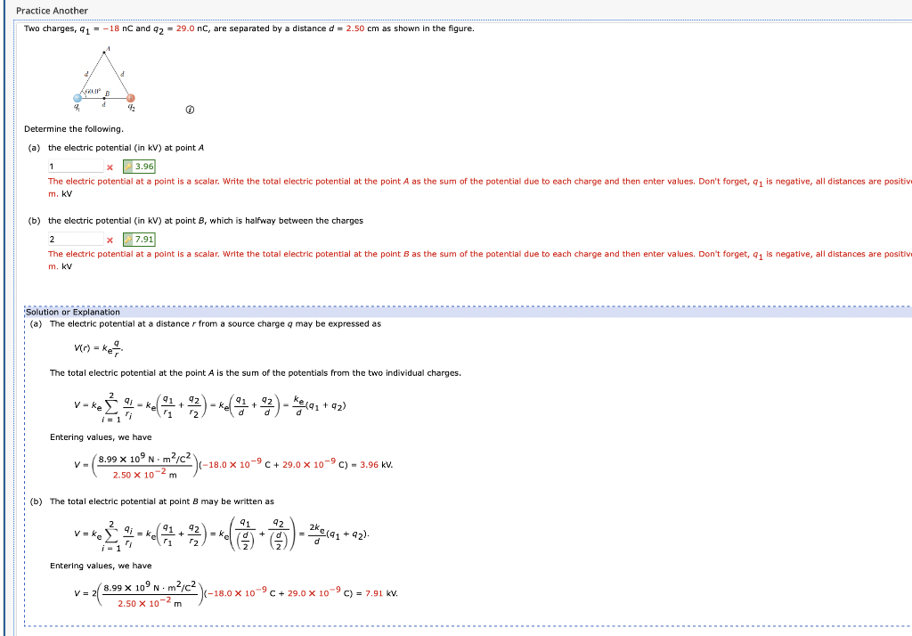The image size is (912, 636).
Task: Click result 7.91 kV in the solution
Action: pos(381,593)
